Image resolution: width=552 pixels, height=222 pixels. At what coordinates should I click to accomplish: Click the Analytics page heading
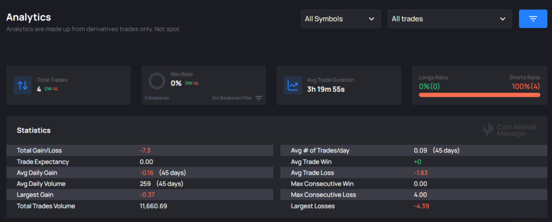click(x=29, y=17)
